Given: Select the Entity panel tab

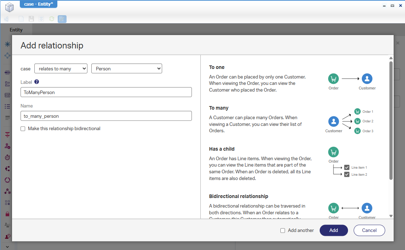Looking at the screenshot, I should (16, 30).
